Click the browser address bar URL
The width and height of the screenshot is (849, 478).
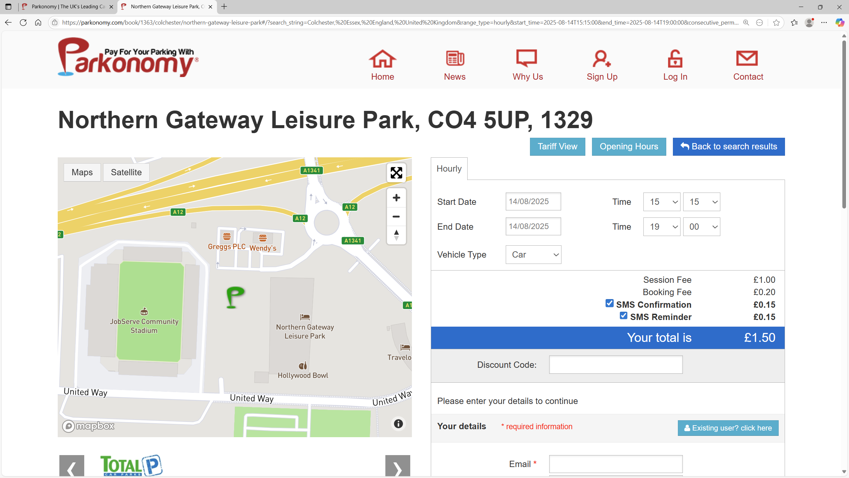400,23
